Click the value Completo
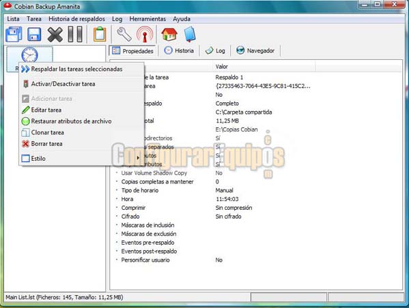The height and width of the screenshot is (308, 409). click(227, 104)
